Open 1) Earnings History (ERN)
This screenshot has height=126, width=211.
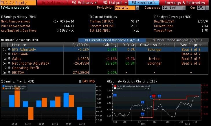(x=19, y=17)
